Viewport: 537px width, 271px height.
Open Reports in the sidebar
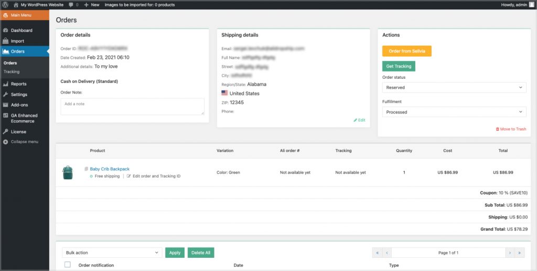coord(19,84)
